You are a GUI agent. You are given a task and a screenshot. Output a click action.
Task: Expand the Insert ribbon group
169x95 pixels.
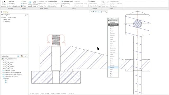(x=24, y=8)
